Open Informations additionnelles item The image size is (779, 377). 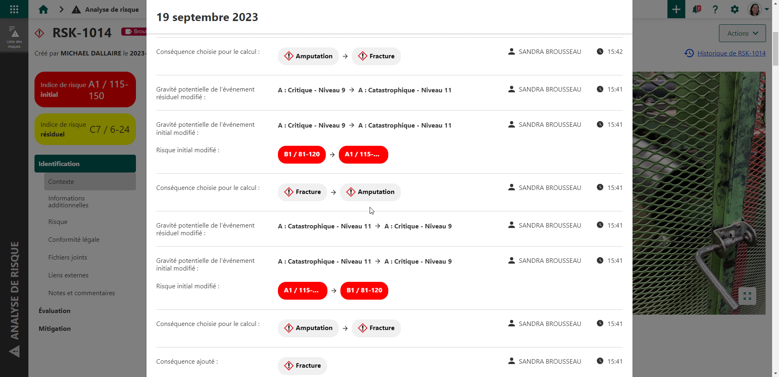pos(90,202)
